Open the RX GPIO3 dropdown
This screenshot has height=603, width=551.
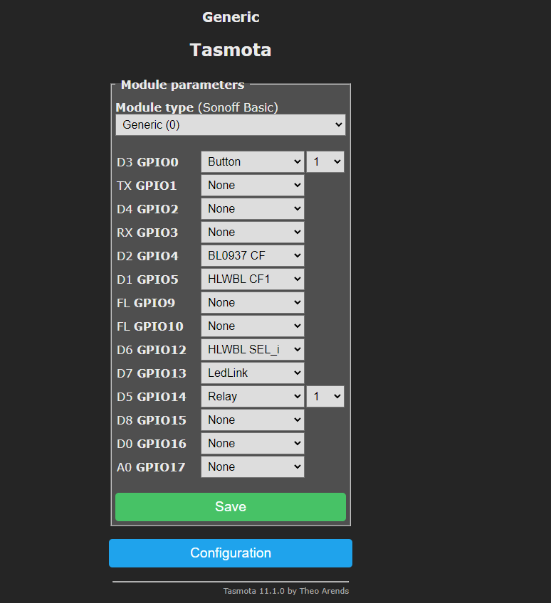click(252, 233)
